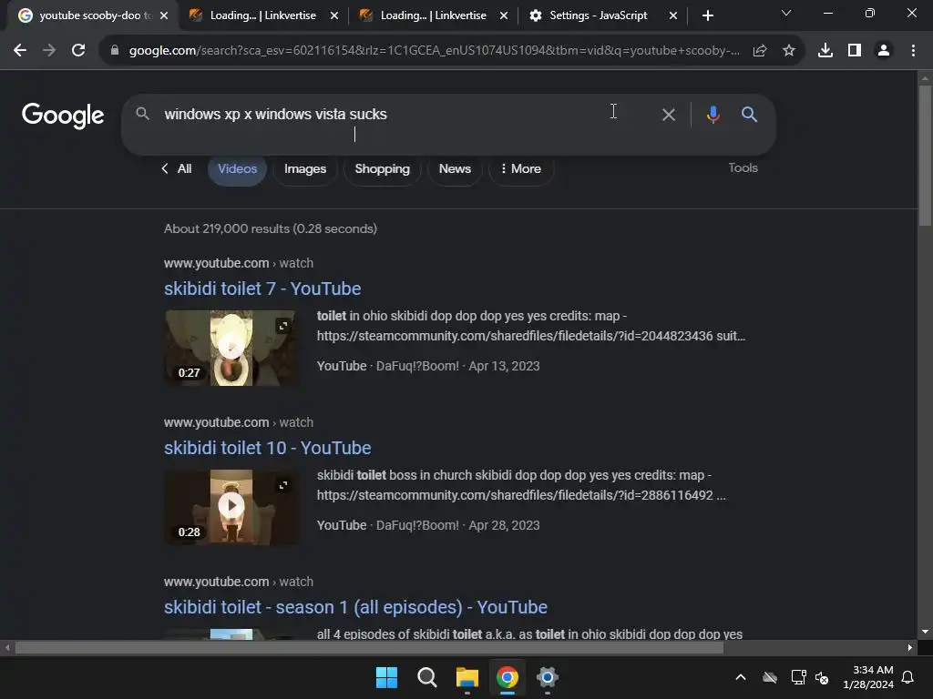
Task: Open search Tools options
Action: (x=743, y=167)
